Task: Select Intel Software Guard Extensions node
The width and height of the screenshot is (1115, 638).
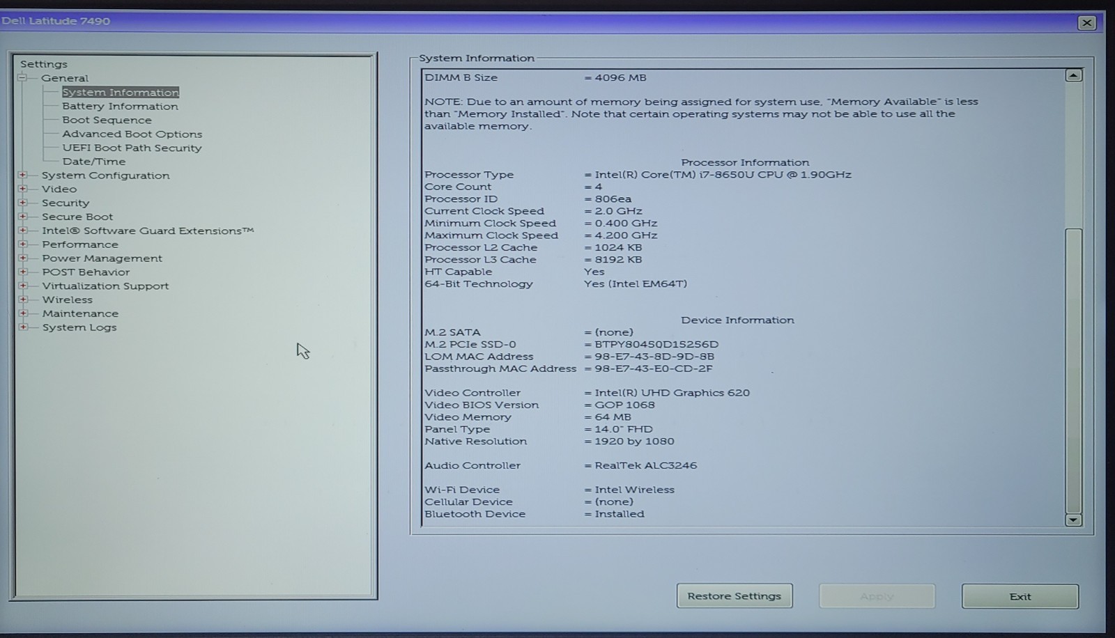Action: (148, 231)
